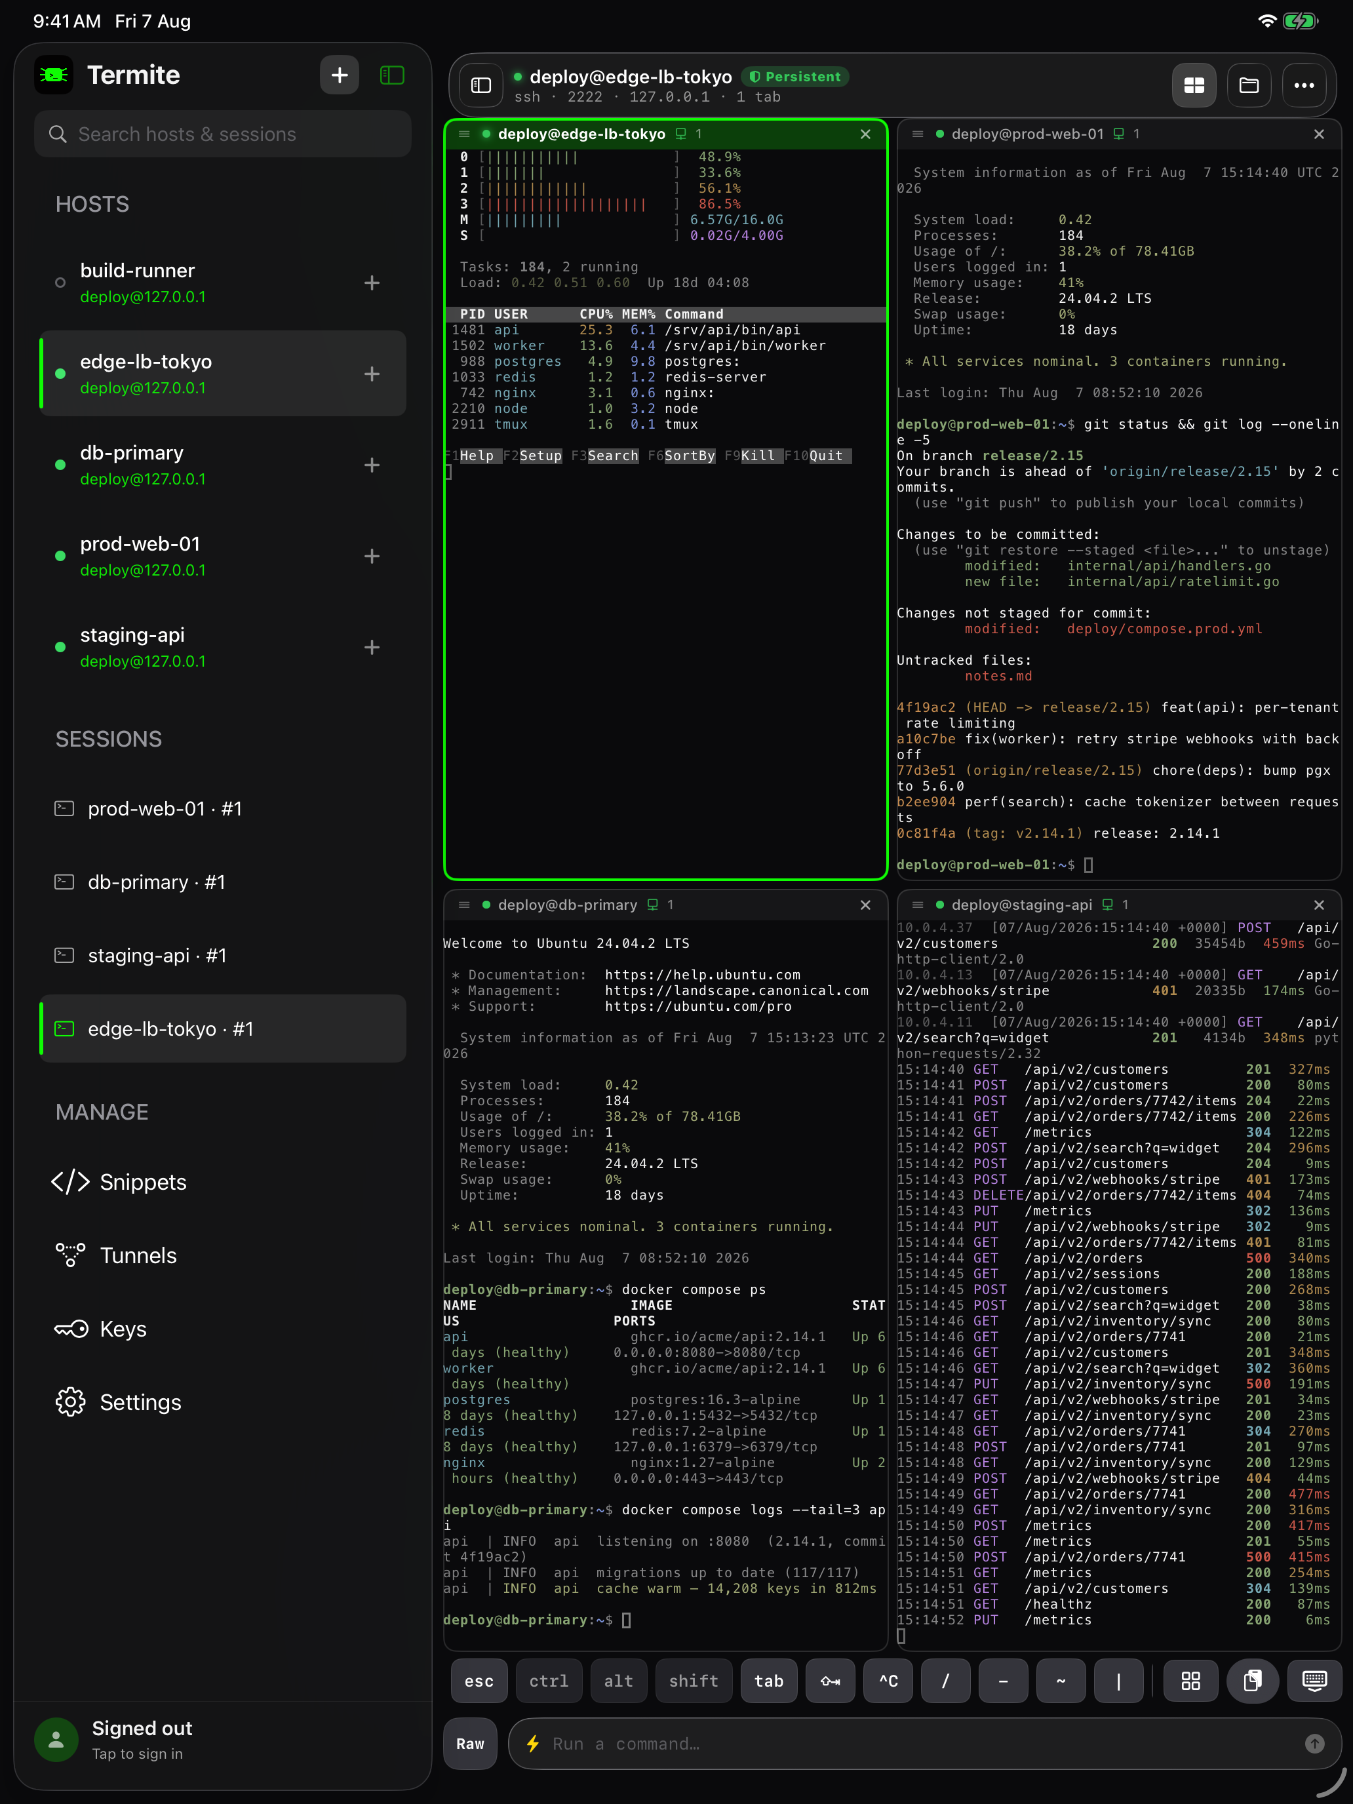This screenshot has width=1353, height=1804.
Task: Toggle the alt modifier key
Action: tap(619, 1681)
